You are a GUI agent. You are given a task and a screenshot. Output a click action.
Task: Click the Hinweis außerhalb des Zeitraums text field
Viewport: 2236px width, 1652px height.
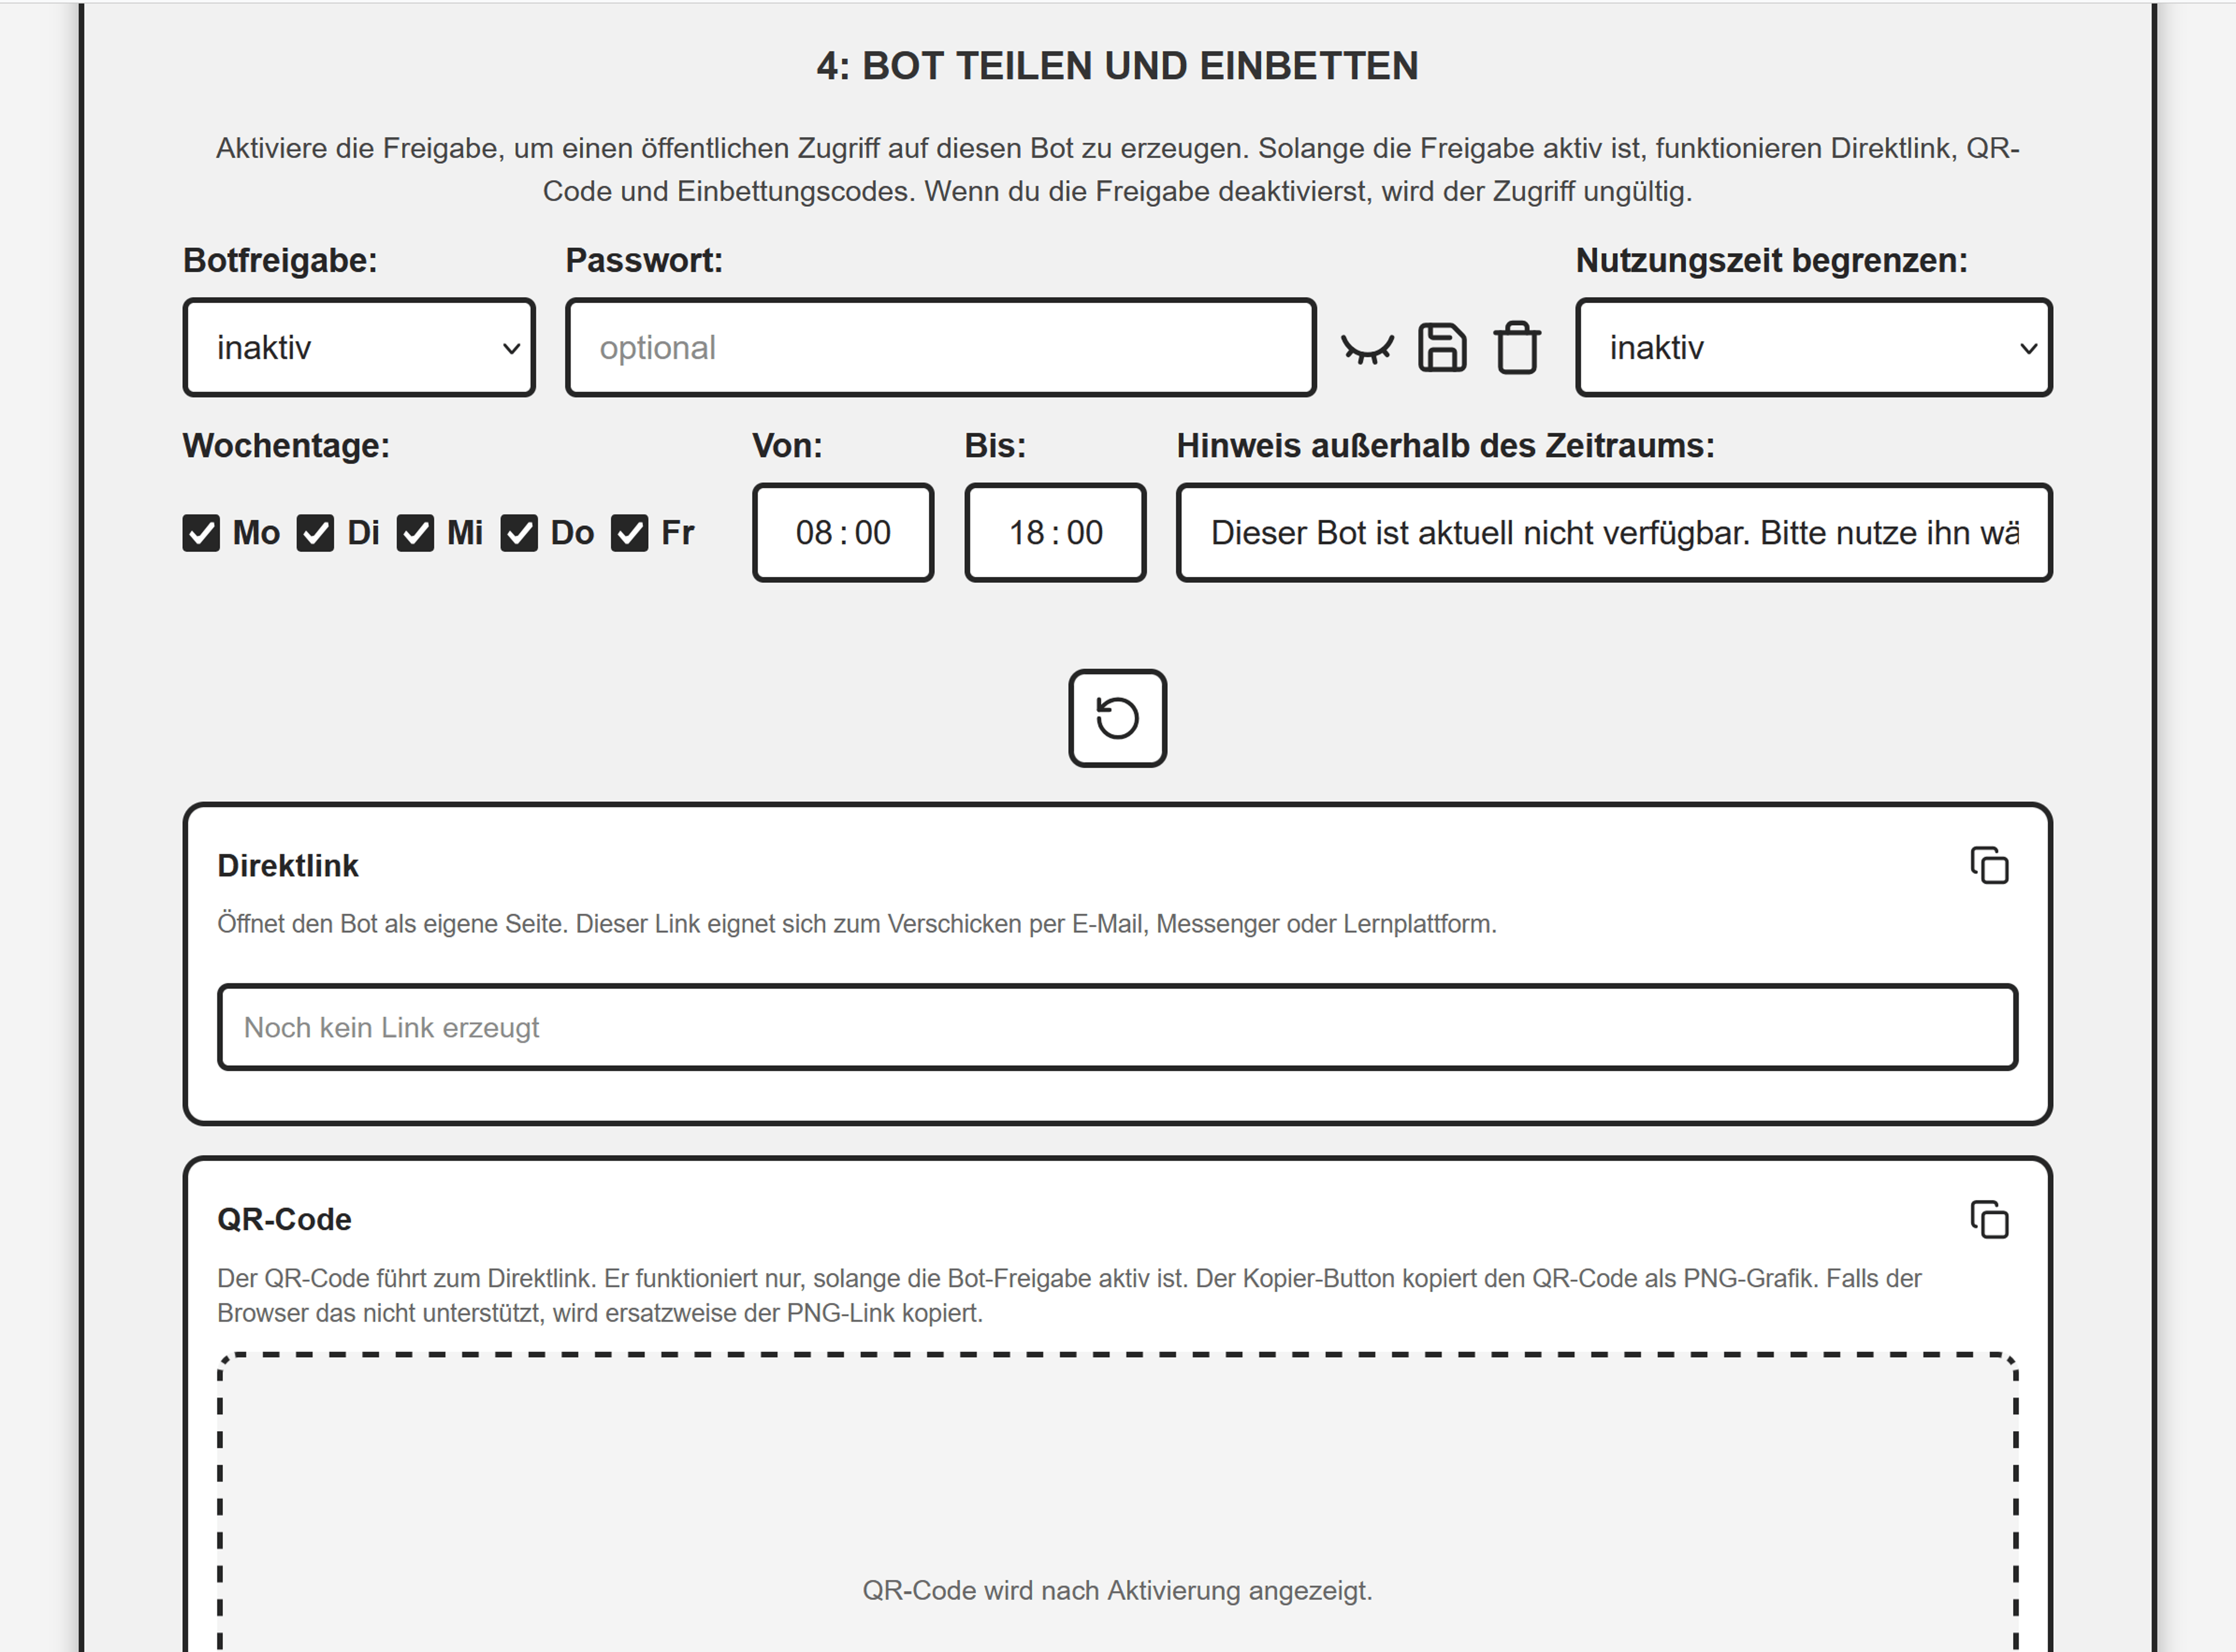pos(1614,532)
